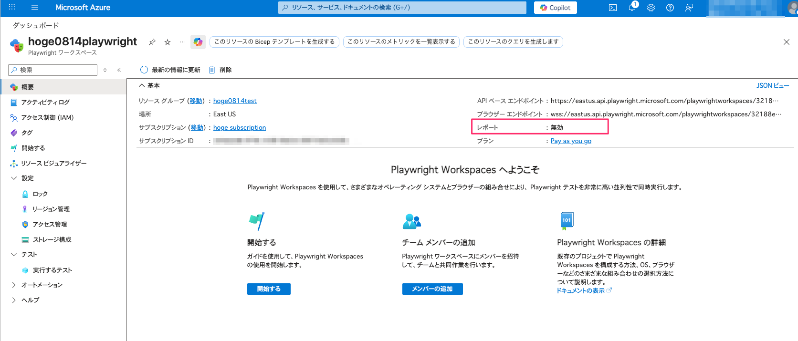
Task: Collapse the 基本 essentials section
Action: [142, 86]
